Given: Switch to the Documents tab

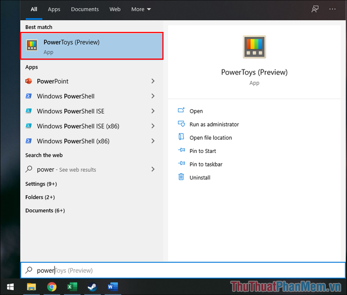Looking at the screenshot, I should 85,9.
